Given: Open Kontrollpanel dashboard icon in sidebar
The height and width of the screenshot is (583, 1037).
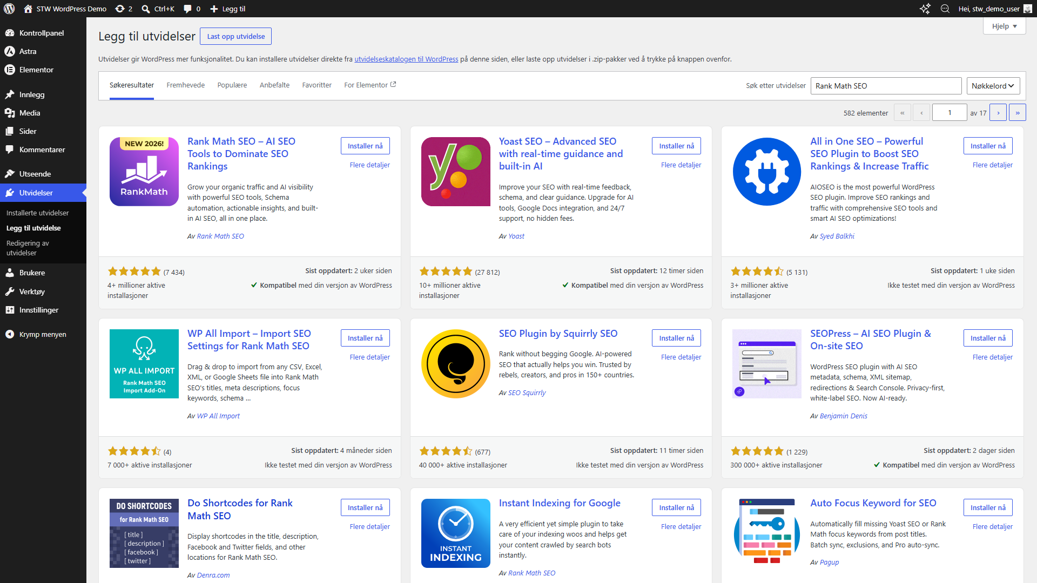Looking at the screenshot, I should [x=10, y=33].
